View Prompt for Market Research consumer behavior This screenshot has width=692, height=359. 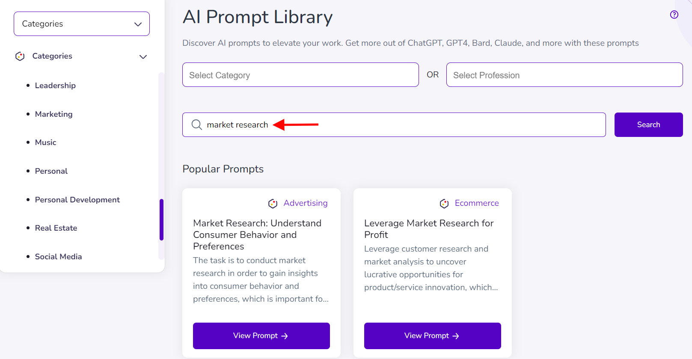point(261,336)
